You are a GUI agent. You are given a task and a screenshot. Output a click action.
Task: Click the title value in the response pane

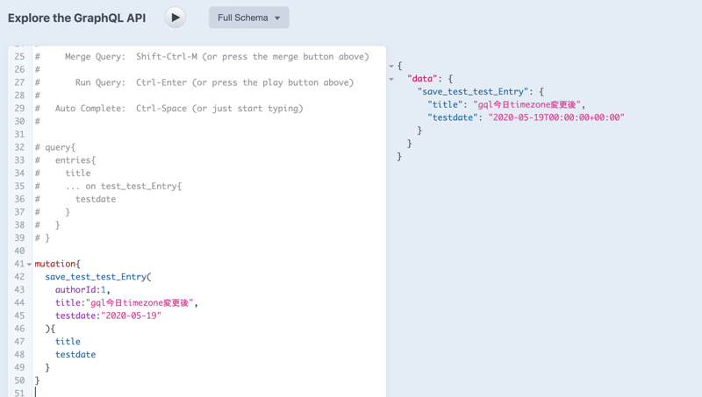coord(527,104)
